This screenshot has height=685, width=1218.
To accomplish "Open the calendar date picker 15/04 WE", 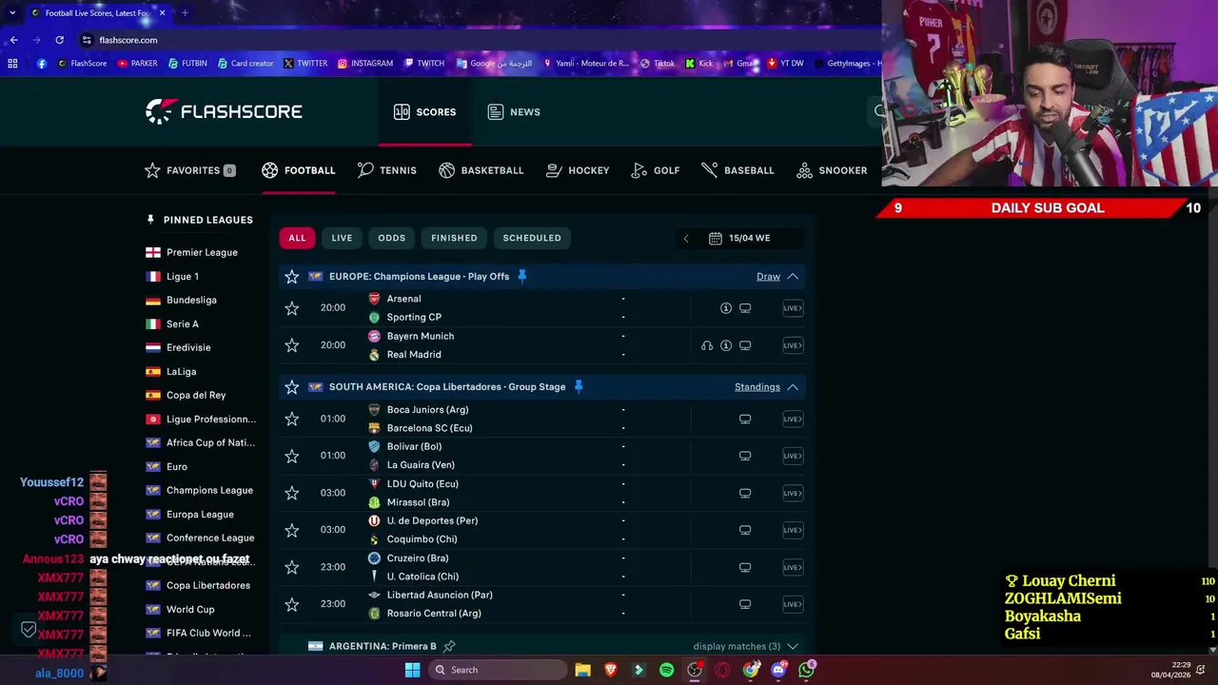I will [739, 238].
